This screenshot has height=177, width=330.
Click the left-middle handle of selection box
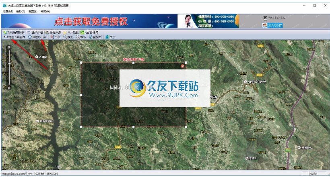(81, 95)
